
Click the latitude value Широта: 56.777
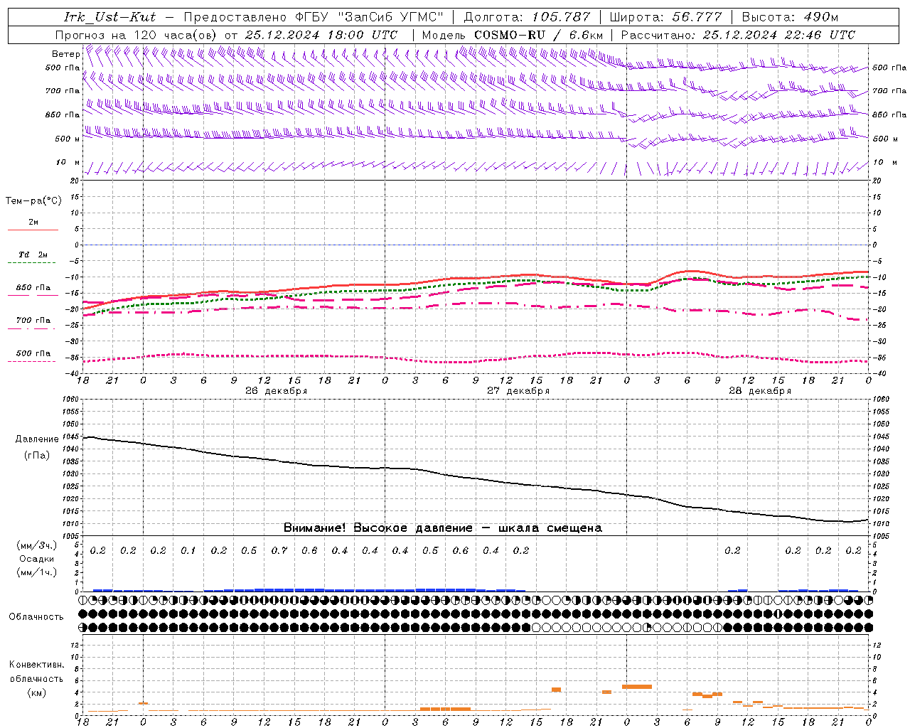coord(665,17)
